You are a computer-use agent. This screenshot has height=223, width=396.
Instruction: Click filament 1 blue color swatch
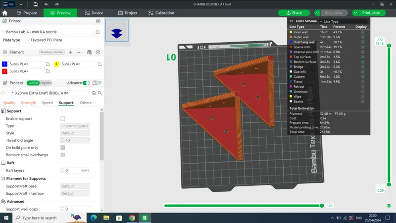(4, 64)
